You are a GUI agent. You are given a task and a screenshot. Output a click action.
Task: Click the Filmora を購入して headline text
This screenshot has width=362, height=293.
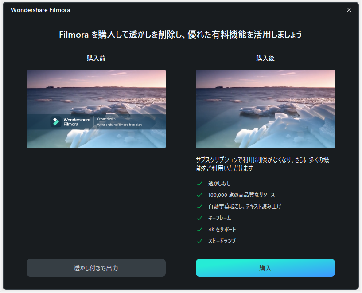pyautogui.click(x=180, y=35)
